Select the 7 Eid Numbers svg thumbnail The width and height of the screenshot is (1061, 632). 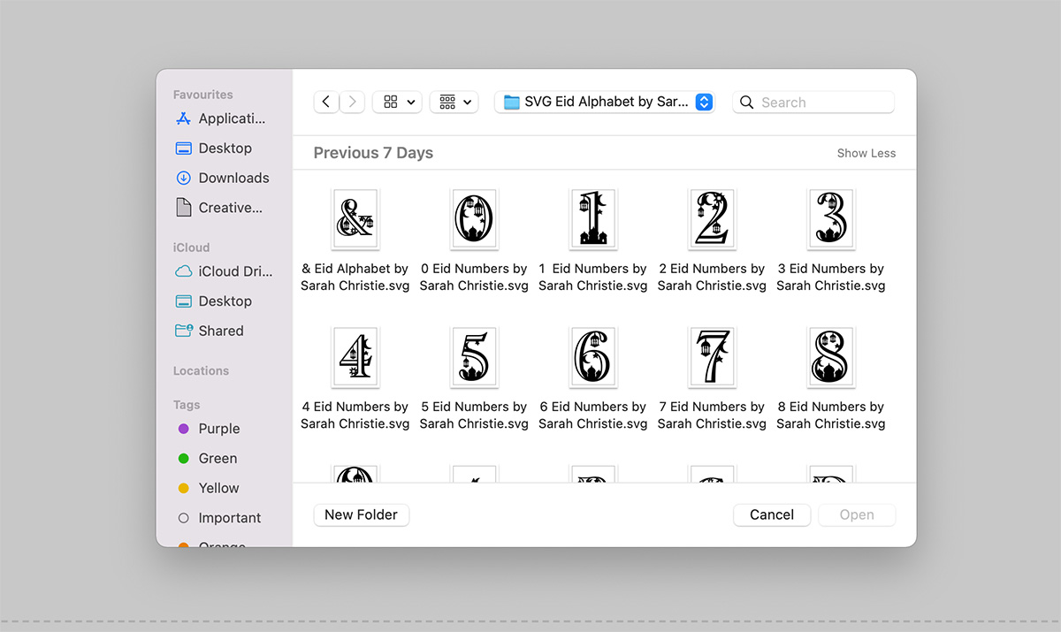coord(712,356)
